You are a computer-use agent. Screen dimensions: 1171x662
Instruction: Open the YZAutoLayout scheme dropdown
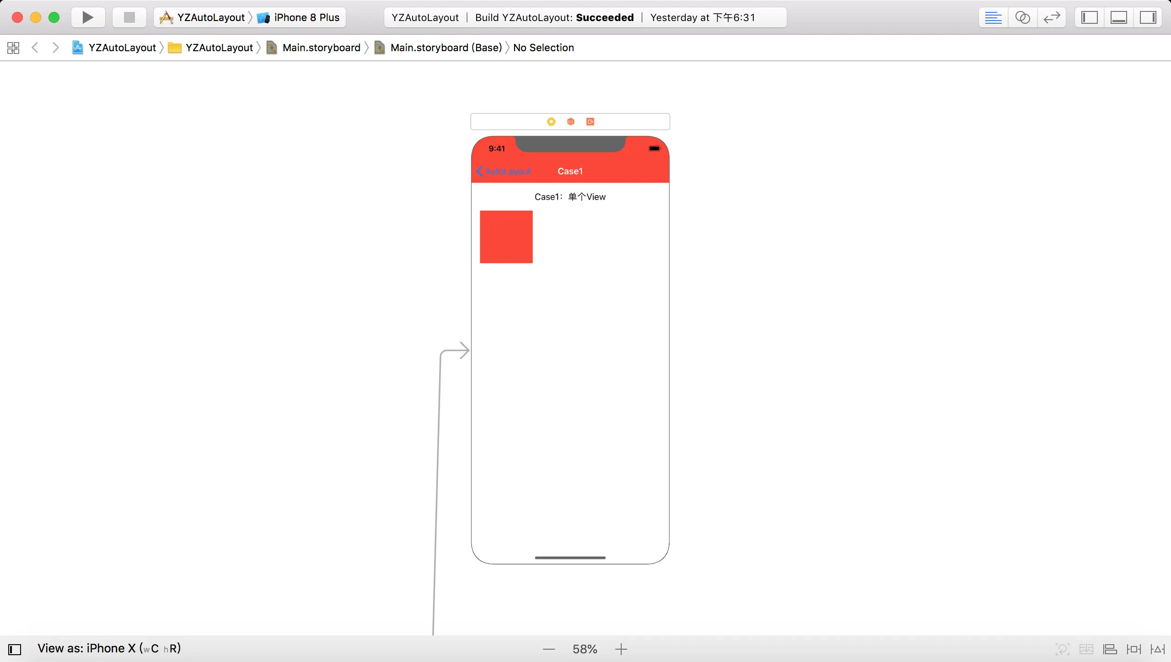pos(210,17)
